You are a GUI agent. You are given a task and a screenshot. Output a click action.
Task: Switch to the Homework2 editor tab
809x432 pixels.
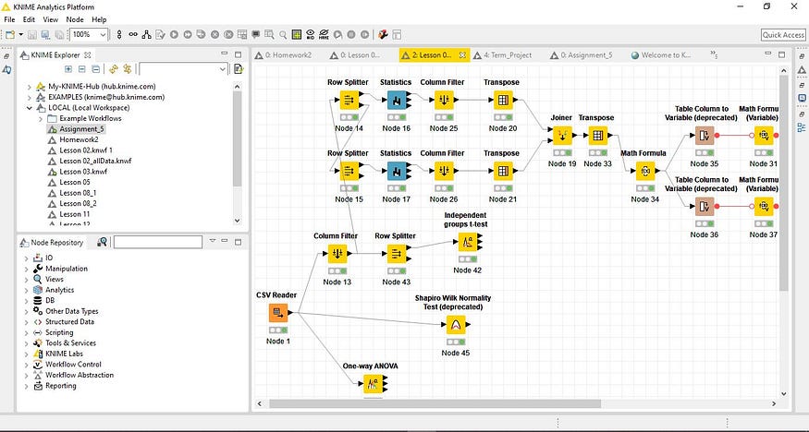[288, 55]
